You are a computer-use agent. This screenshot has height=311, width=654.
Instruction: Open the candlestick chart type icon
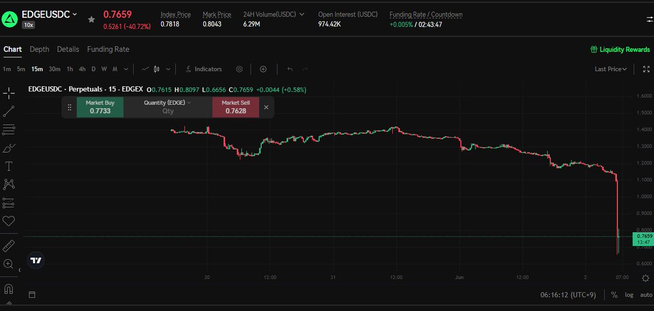(x=157, y=69)
